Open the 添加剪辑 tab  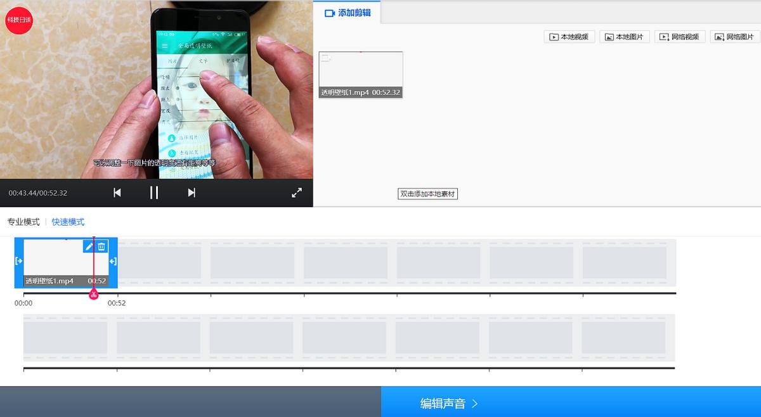pos(348,13)
